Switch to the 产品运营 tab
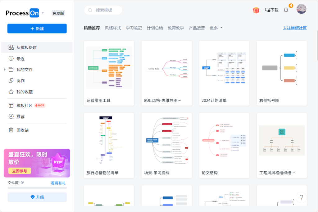 pos(197,28)
